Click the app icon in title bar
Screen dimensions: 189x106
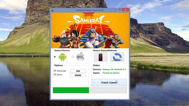pos(52,10)
